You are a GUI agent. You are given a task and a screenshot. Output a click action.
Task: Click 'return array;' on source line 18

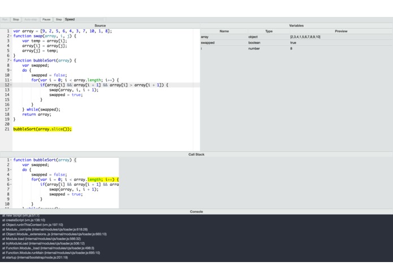pos(37,114)
